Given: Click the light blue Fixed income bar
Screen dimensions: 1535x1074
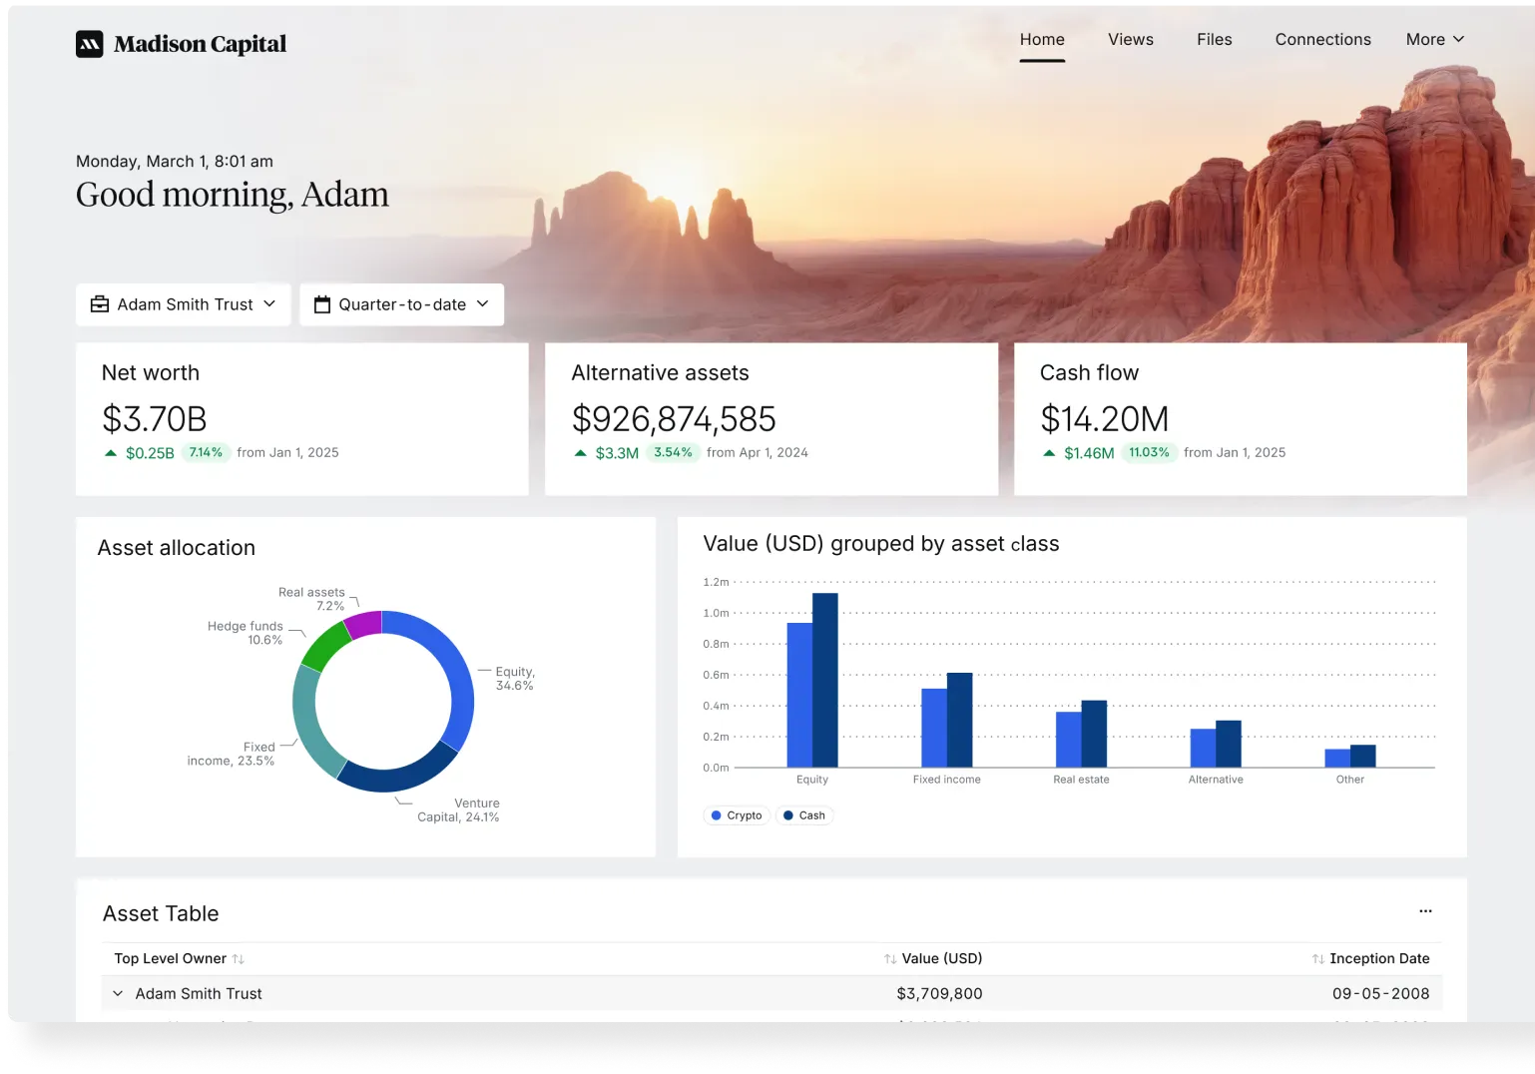Looking at the screenshot, I should coord(934,728).
